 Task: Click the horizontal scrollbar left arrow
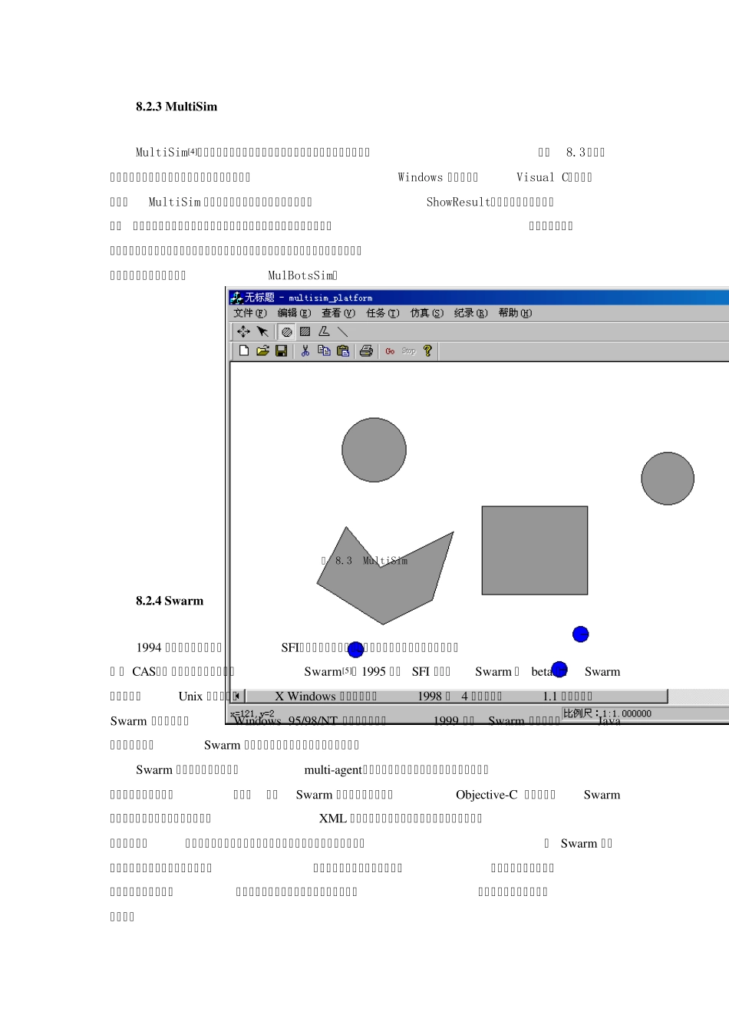[238, 696]
